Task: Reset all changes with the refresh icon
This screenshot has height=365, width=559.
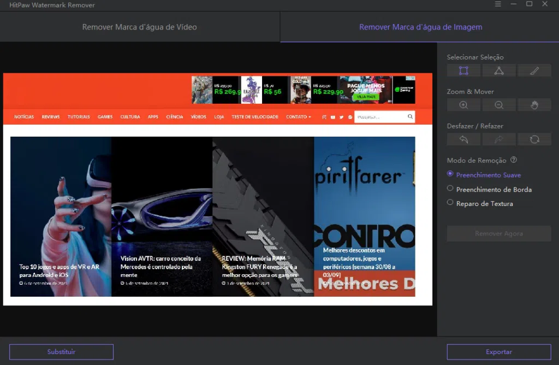Action: tap(534, 139)
